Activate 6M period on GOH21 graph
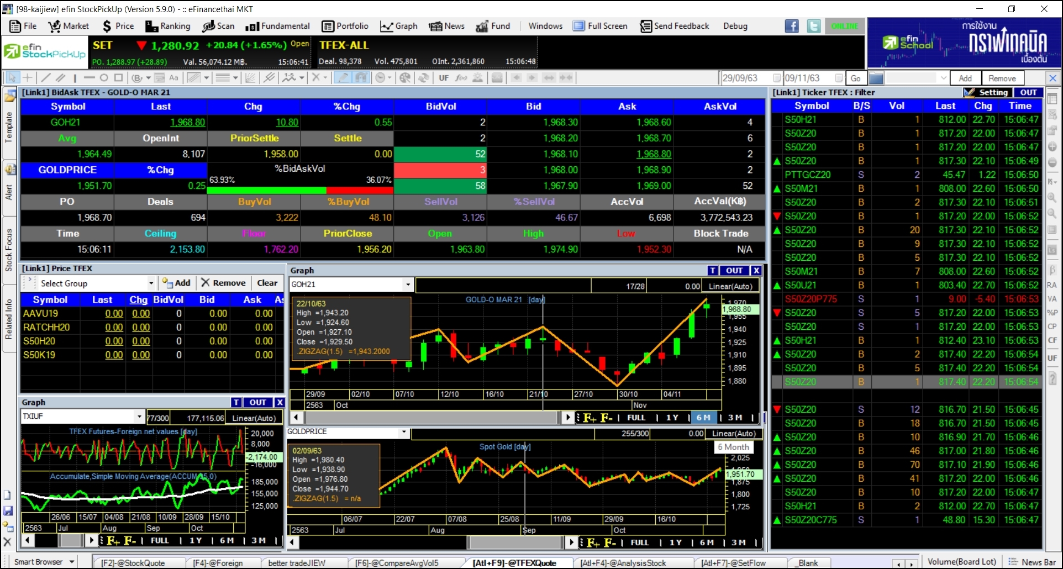This screenshot has width=1063, height=569. tap(703, 418)
